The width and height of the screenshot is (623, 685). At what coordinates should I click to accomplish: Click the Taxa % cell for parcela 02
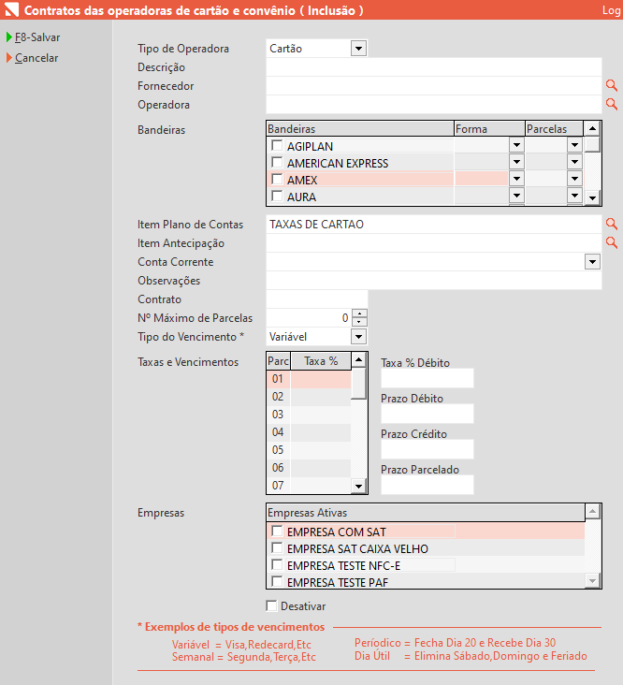321,397
